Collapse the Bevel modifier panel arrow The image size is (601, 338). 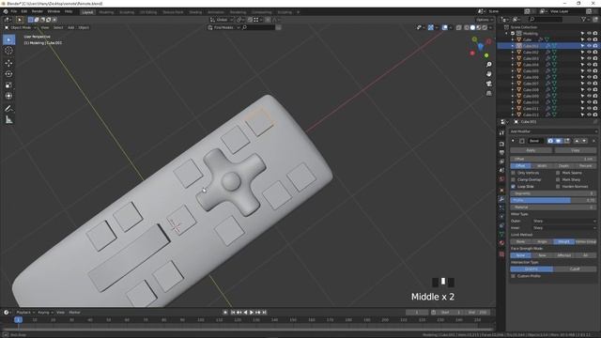coord(514,141)
